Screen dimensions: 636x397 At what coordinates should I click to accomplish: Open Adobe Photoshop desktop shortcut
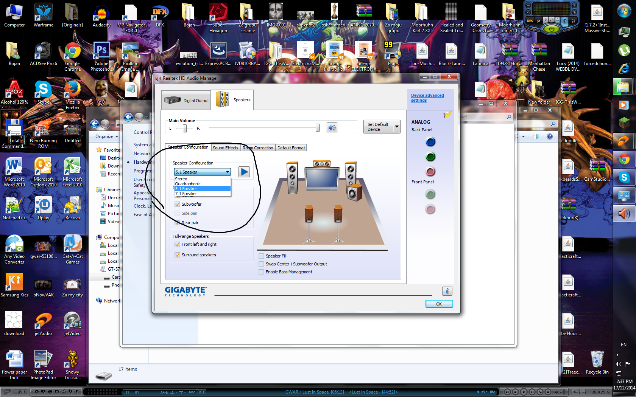pyautogui.click(x=101, y=57)
